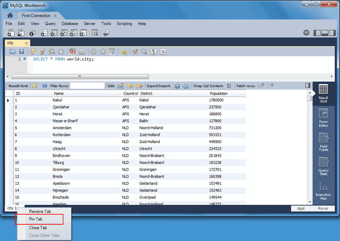
Task: Click the Name column header
Action: (x=59, y=93)
